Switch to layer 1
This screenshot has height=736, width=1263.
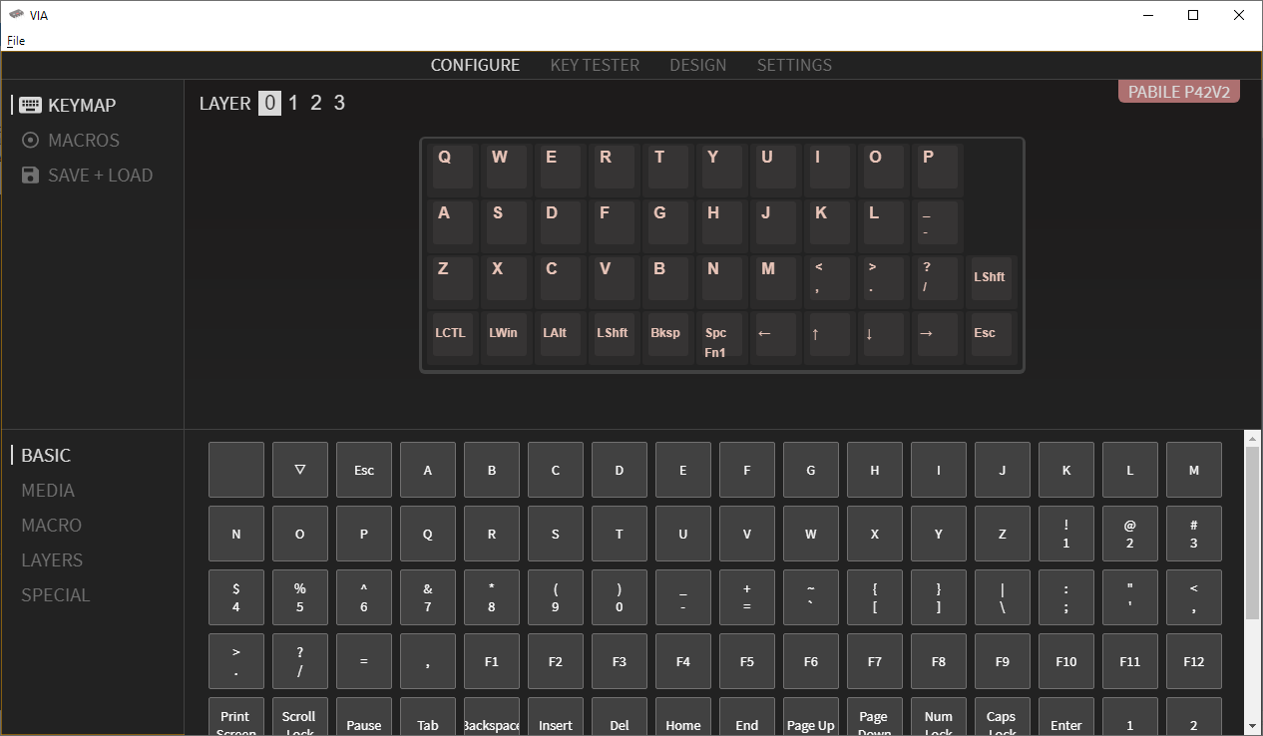pyautogui.click(x=293, y=102)
